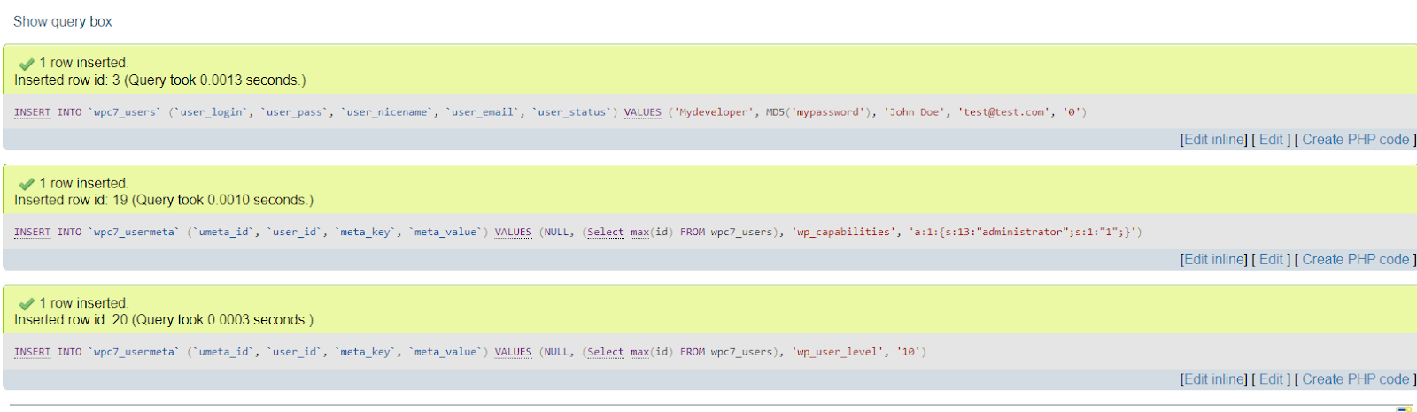Click the 'Inserted row id: 3' message
This screenshot has width=1417, height=412.
tap(159, 80)
